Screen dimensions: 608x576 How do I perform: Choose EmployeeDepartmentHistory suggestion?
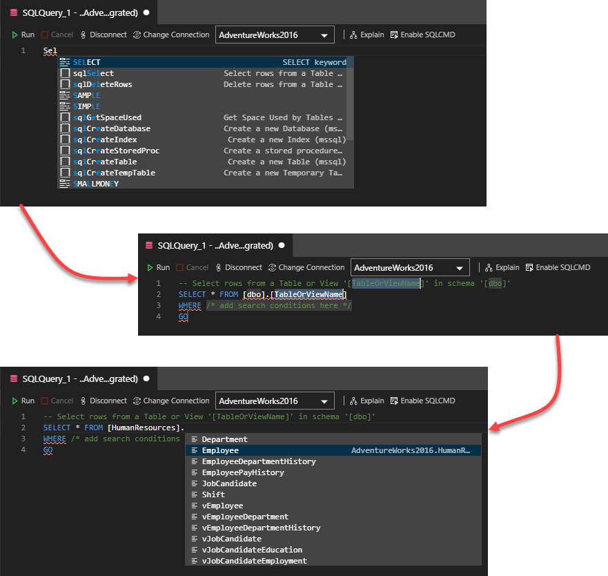[x=333, y=461]
